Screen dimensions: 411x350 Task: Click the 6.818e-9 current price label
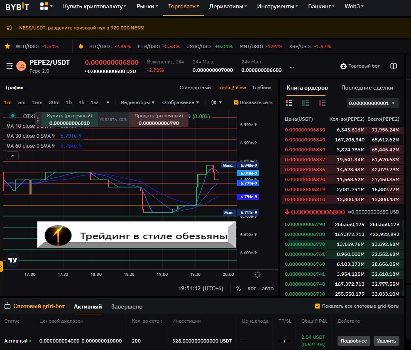pos(248,173)
